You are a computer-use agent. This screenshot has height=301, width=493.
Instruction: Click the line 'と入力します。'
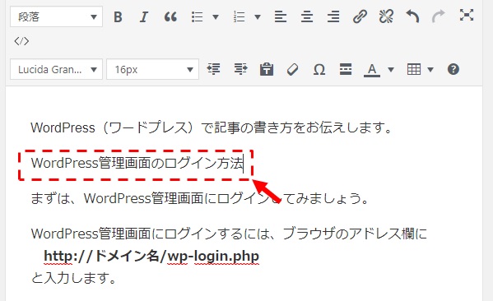pyautogui.click(x=74, y=278)
